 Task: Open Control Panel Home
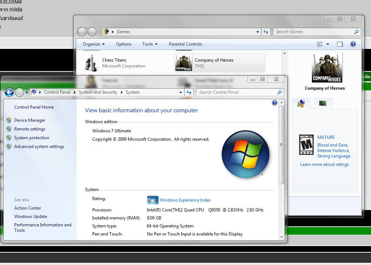34,107
